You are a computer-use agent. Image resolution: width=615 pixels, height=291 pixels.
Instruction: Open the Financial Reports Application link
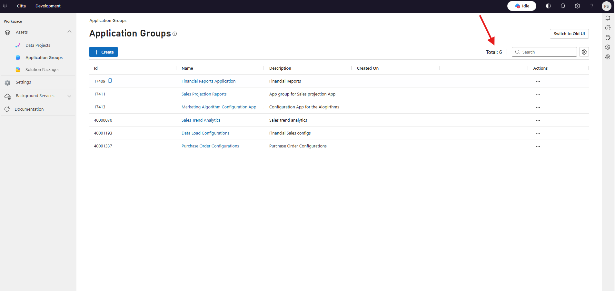208,81
